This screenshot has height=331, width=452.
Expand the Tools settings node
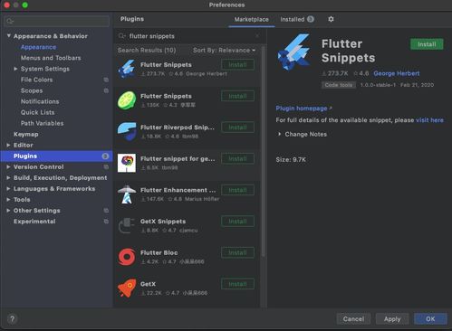click(x=8, y=199)
